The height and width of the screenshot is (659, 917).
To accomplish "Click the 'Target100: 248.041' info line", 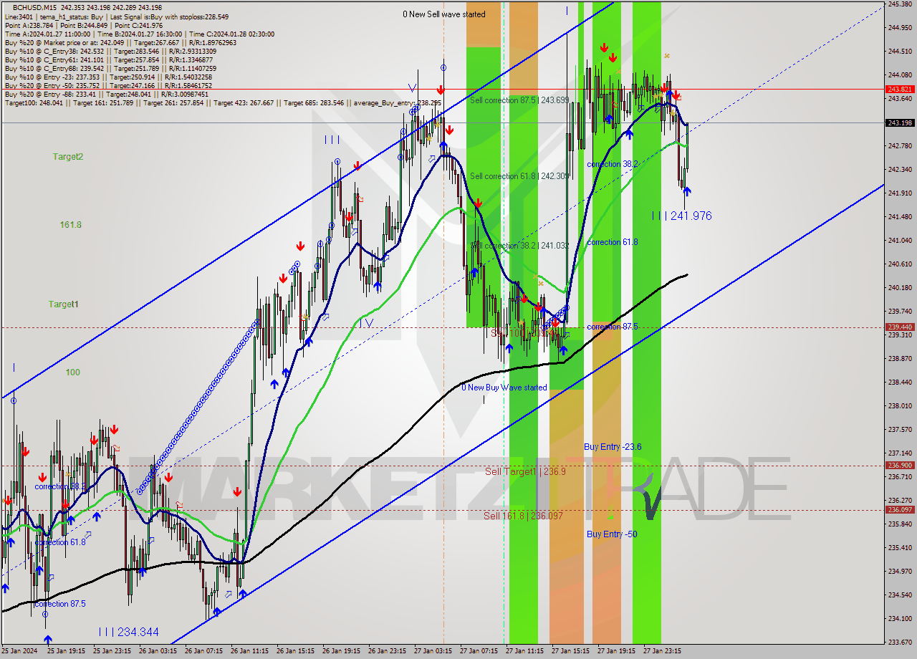I will pyautogui.click(x=224, y=103).
